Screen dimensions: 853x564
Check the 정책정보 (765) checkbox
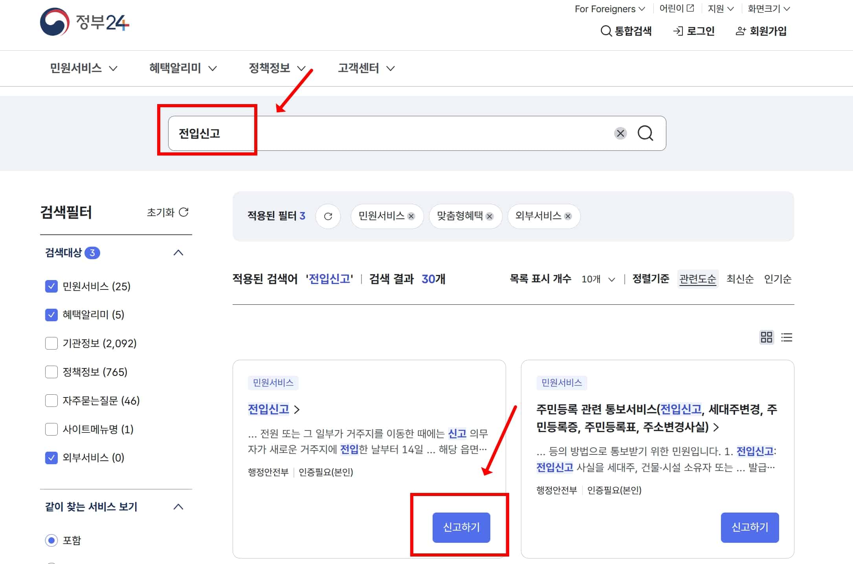[x=51, y=372]
